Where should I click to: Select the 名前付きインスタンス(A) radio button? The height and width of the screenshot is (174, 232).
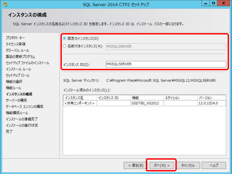point(64,46)
